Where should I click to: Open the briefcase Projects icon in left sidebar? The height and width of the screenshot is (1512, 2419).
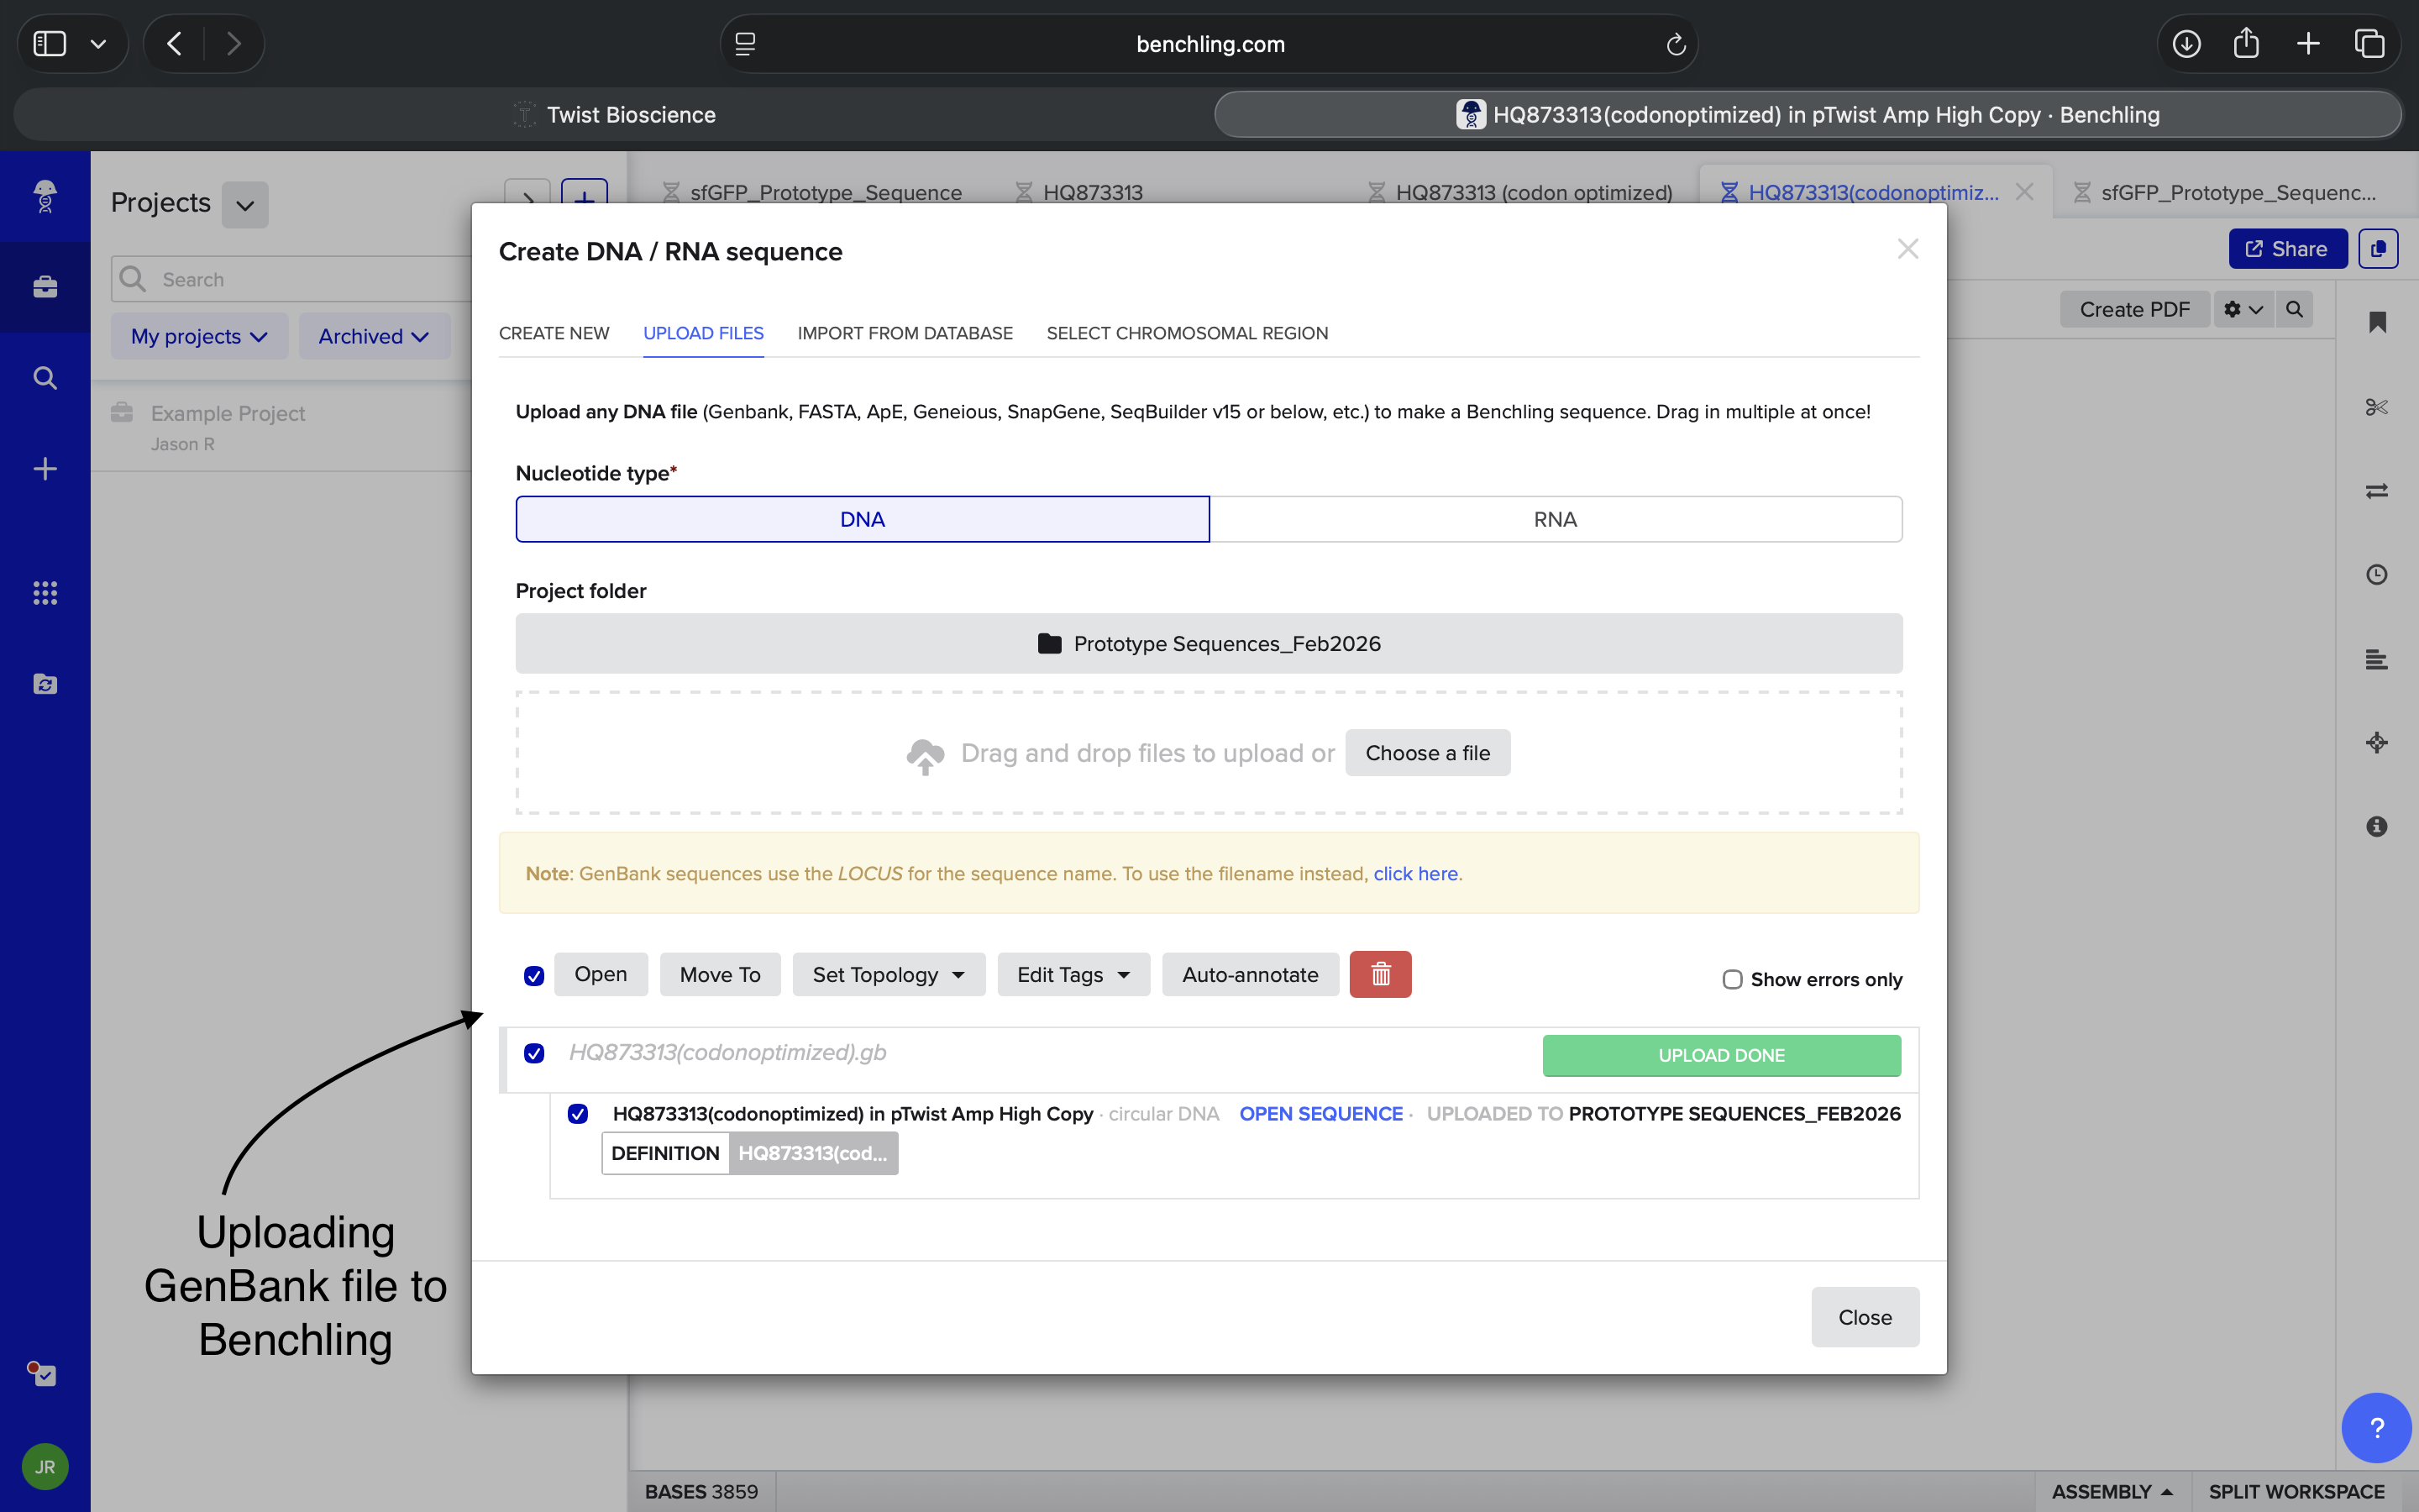coord(45,287)
